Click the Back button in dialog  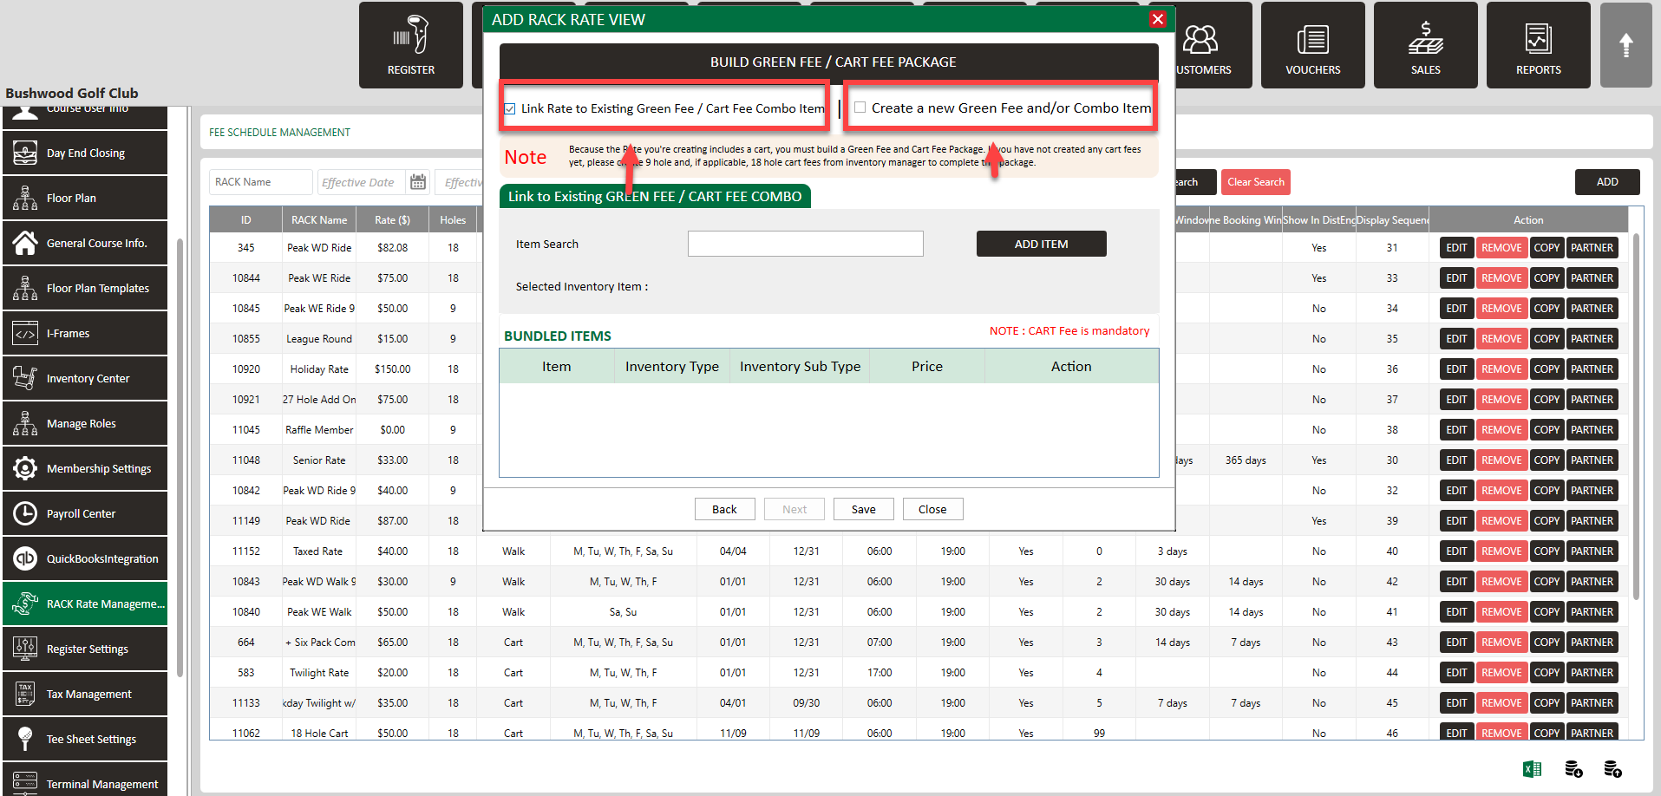coord(724,509)
